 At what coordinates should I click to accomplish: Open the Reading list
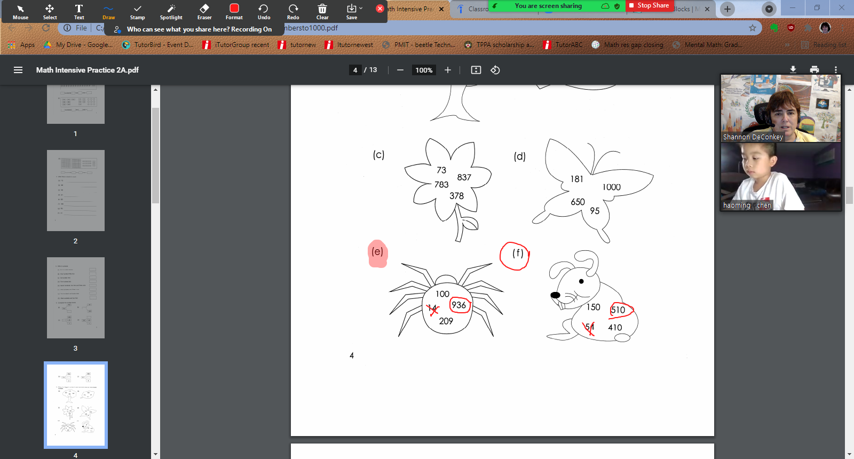pos(824,45)
